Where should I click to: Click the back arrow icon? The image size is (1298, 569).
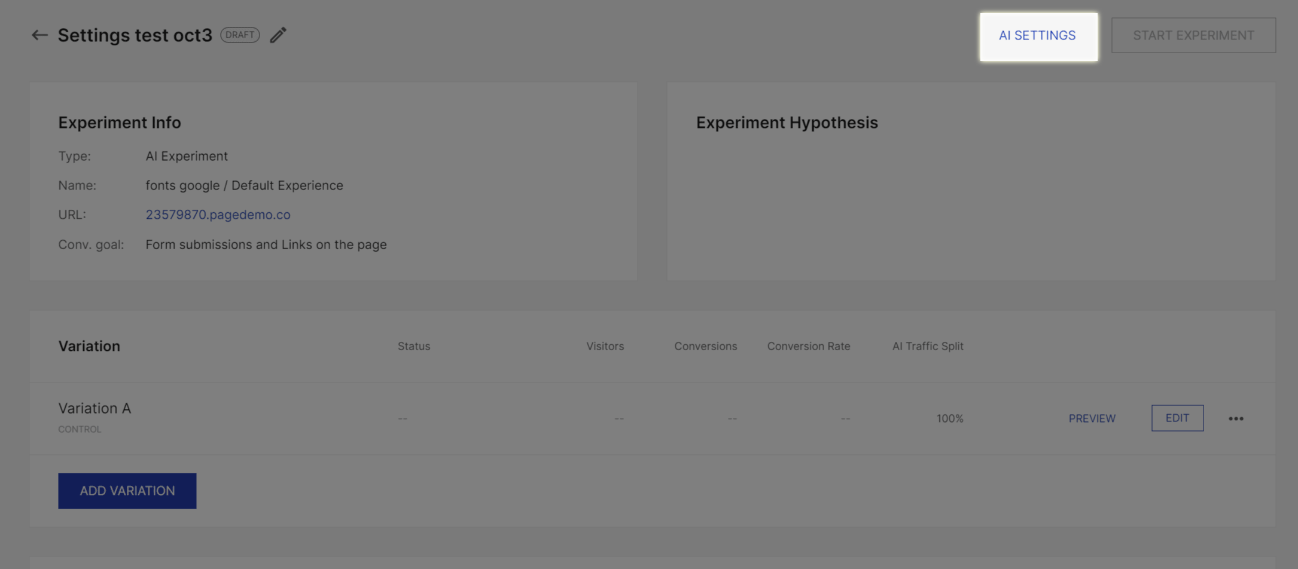tap(39, 35)
